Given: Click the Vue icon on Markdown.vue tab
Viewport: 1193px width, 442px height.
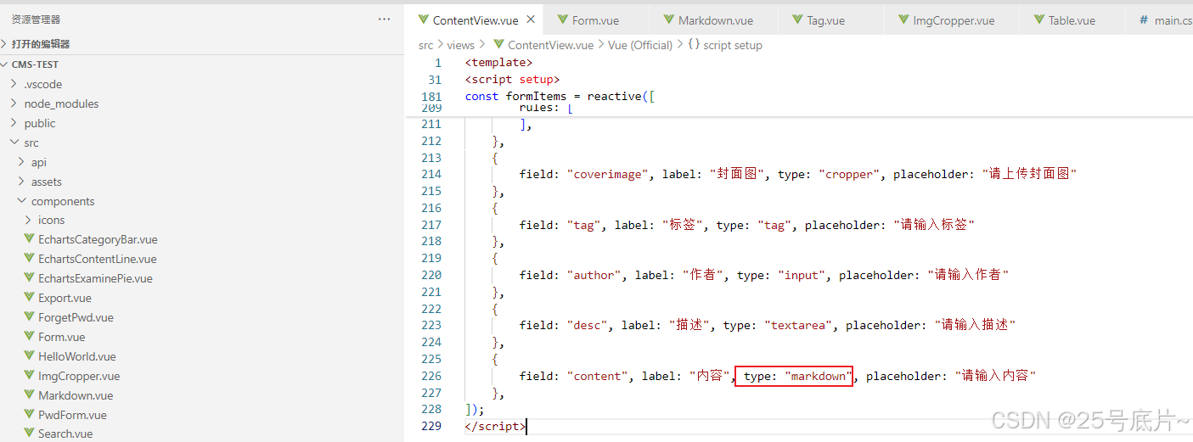Looking at the screenshot, I should click(668, 20).
